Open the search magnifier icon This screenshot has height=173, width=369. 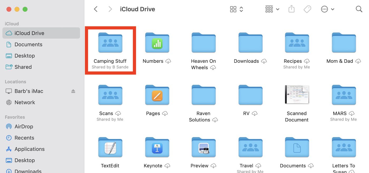[x=359, y=9]
